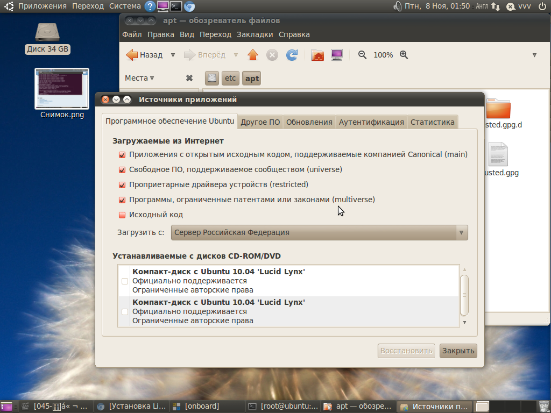This screenshot has width=551, height=413.
Task: Click the Закрыть button
Action: pos(458,351)
